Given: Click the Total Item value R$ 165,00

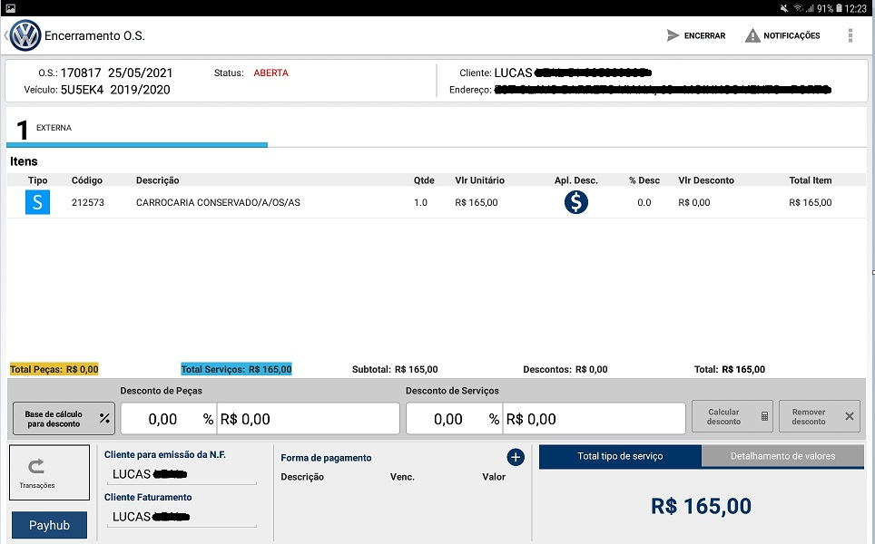Looking at the screenshot, I should [x=811, y=202].
